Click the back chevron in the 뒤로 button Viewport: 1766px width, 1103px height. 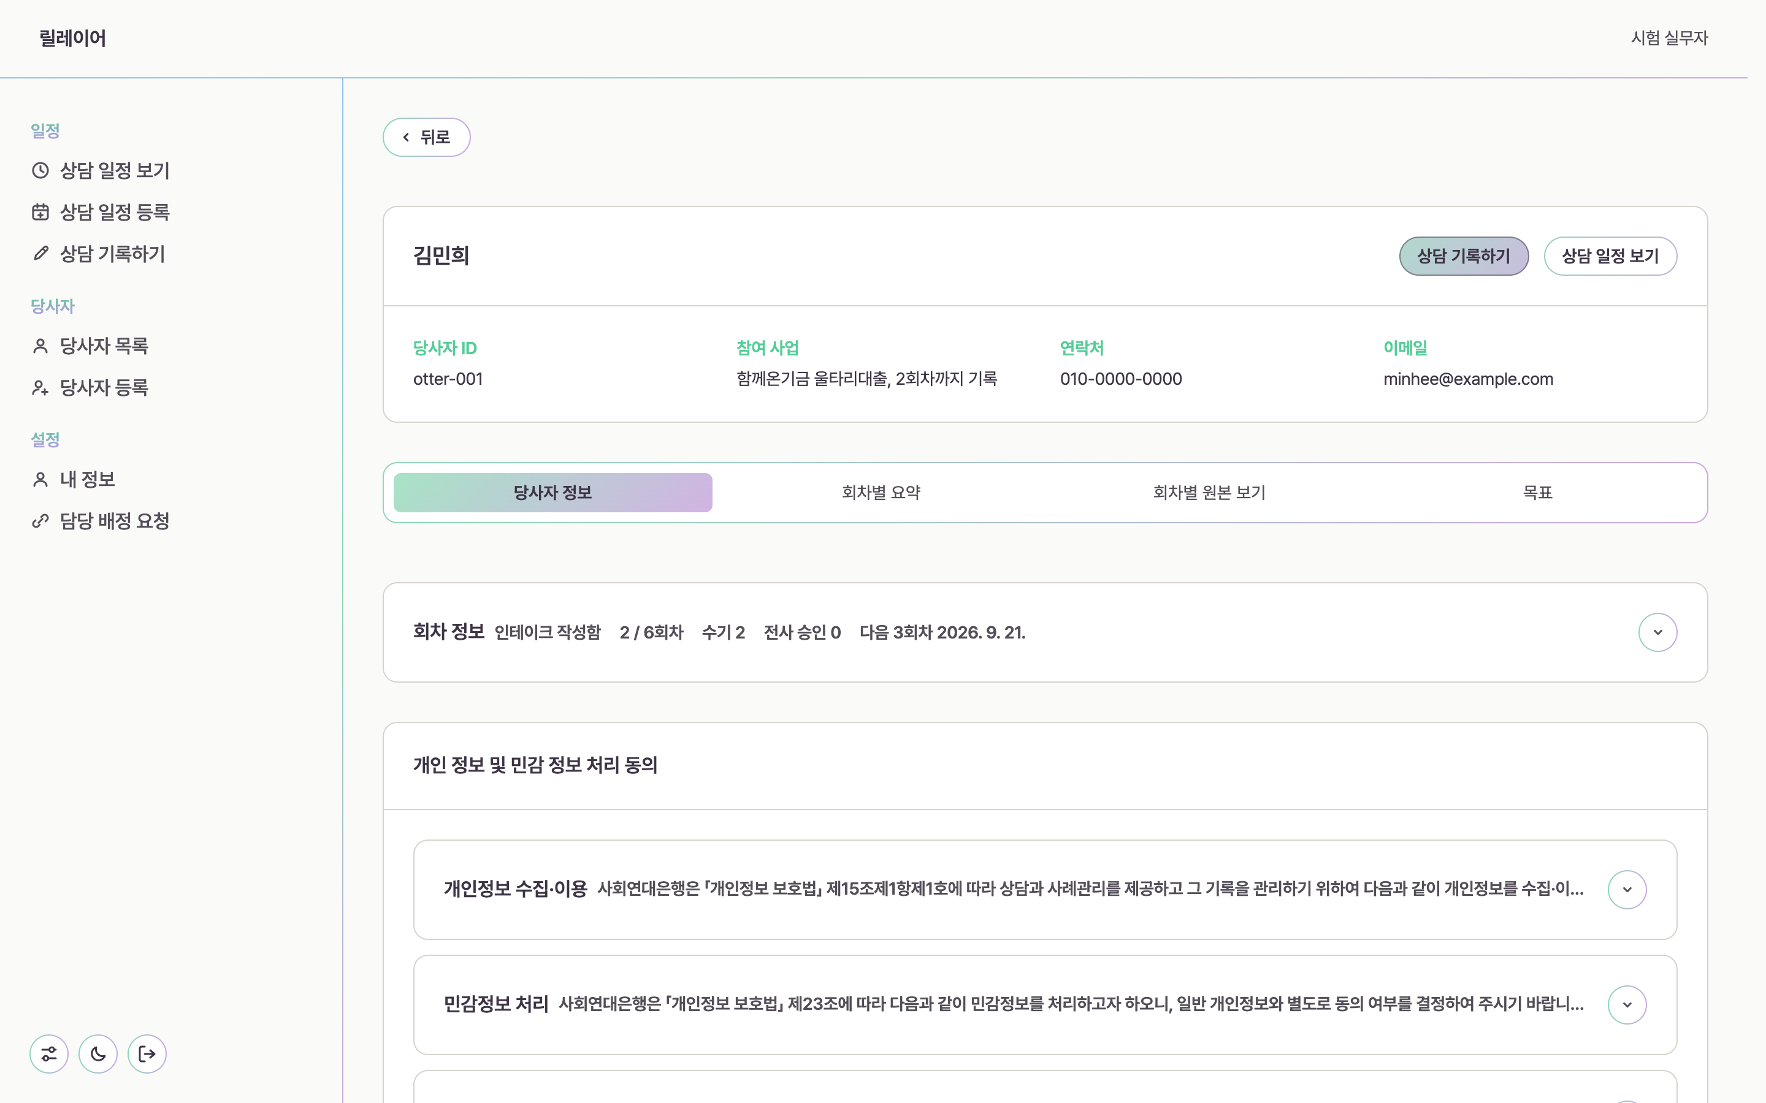(x=407, y=137)
